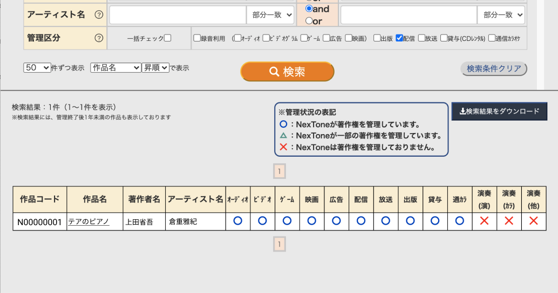
Task: Click the circle icon in the 出版 column
Action: (x=410, y=221)
